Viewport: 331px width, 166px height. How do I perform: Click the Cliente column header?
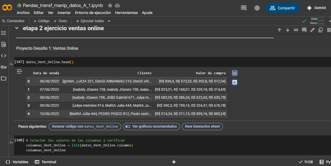tap(145, 73)
